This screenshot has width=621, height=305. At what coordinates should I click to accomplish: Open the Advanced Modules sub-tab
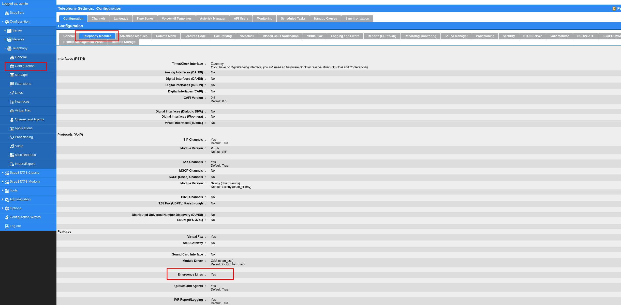134,36
